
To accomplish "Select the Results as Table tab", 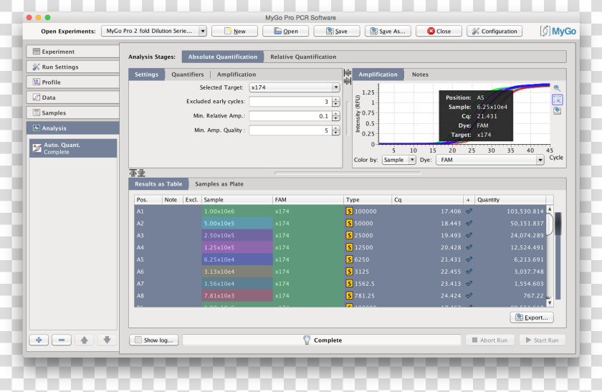I will pos(158,184).
